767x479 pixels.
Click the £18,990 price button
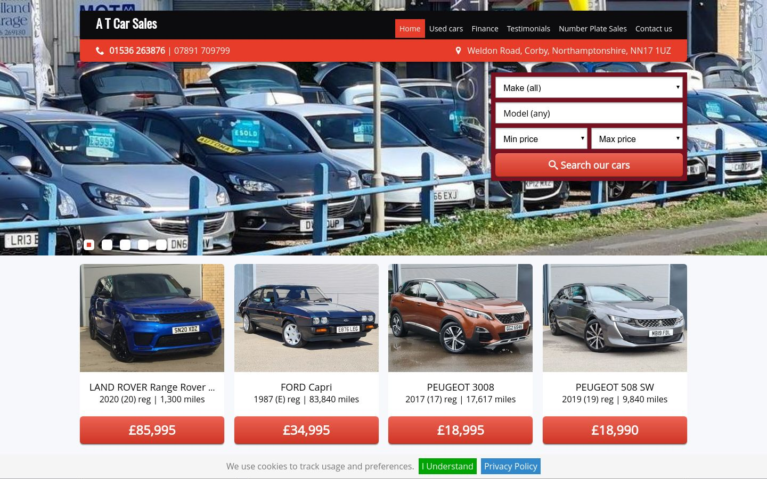615,430
